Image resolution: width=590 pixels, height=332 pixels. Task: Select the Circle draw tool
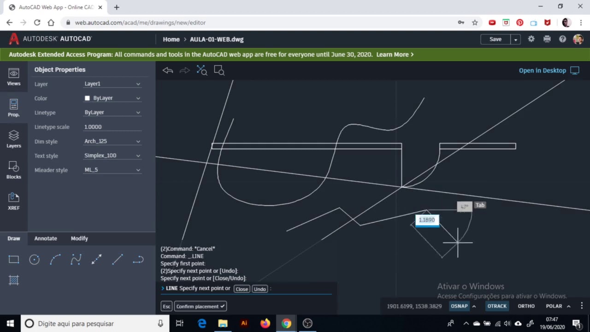(x=35, y=260)
